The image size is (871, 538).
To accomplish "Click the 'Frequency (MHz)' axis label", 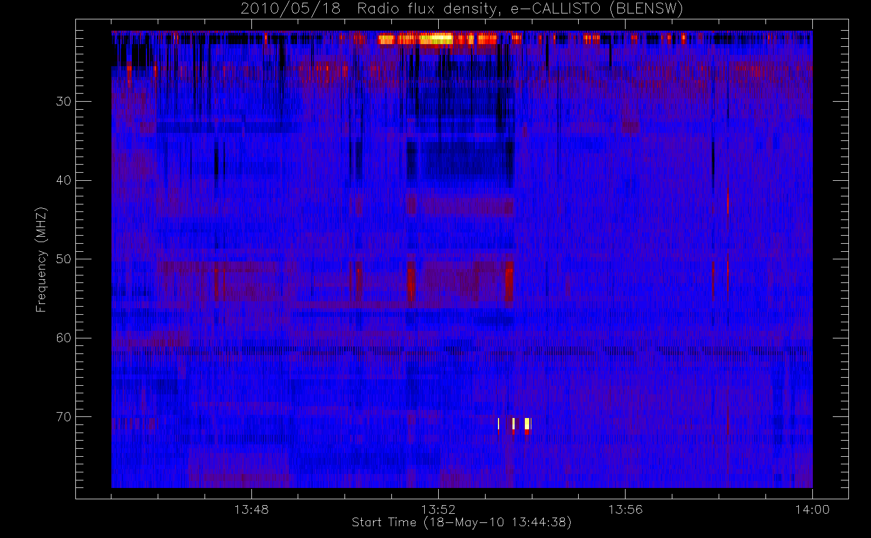I will click(x=41, y=259).
